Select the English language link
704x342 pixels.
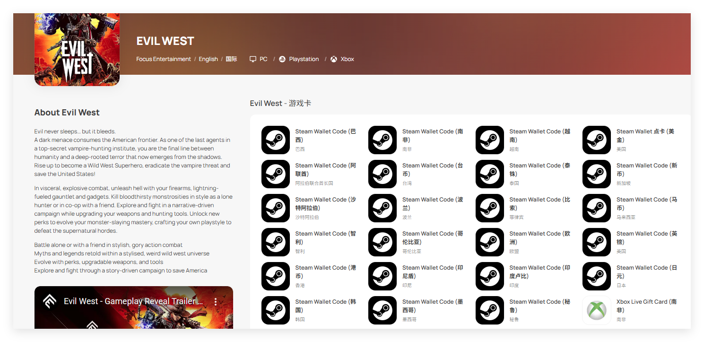(x=208, y=59)
